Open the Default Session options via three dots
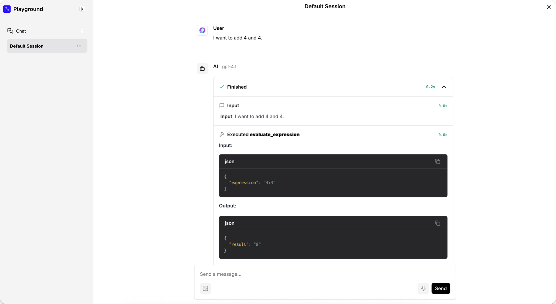 [79, 46]
